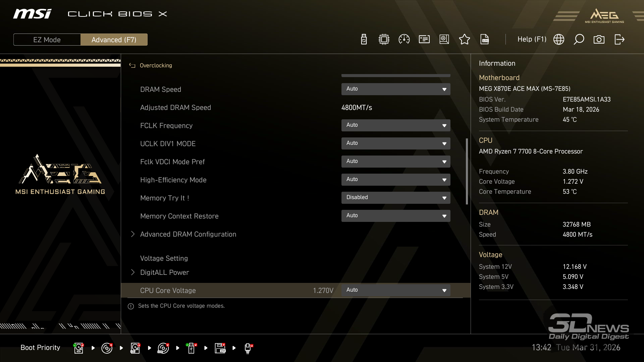Click the CPU chip icon in toolbar
This screenshot has height=362, width=644.
(384, 40)
